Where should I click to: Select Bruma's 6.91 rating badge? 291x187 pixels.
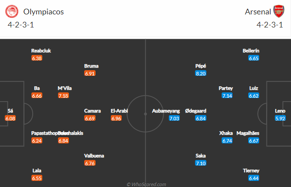tap(90, 74)
